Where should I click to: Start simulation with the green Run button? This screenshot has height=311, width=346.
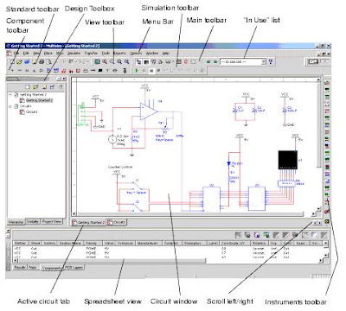pos(137,70)
